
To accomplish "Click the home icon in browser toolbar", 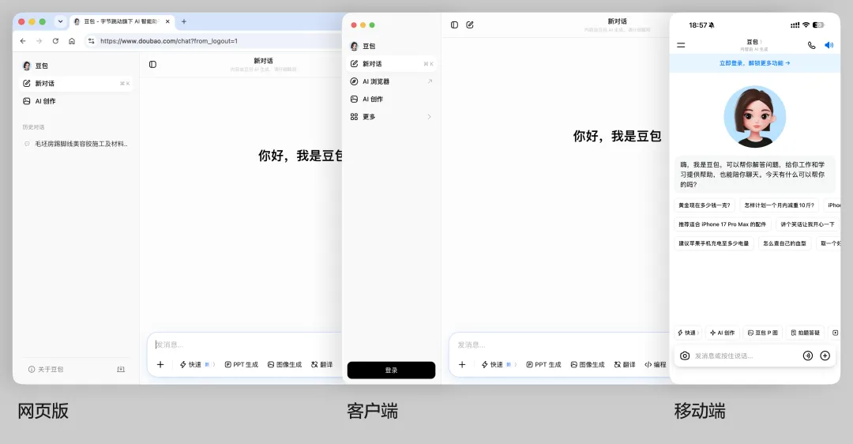I will 72,41.
